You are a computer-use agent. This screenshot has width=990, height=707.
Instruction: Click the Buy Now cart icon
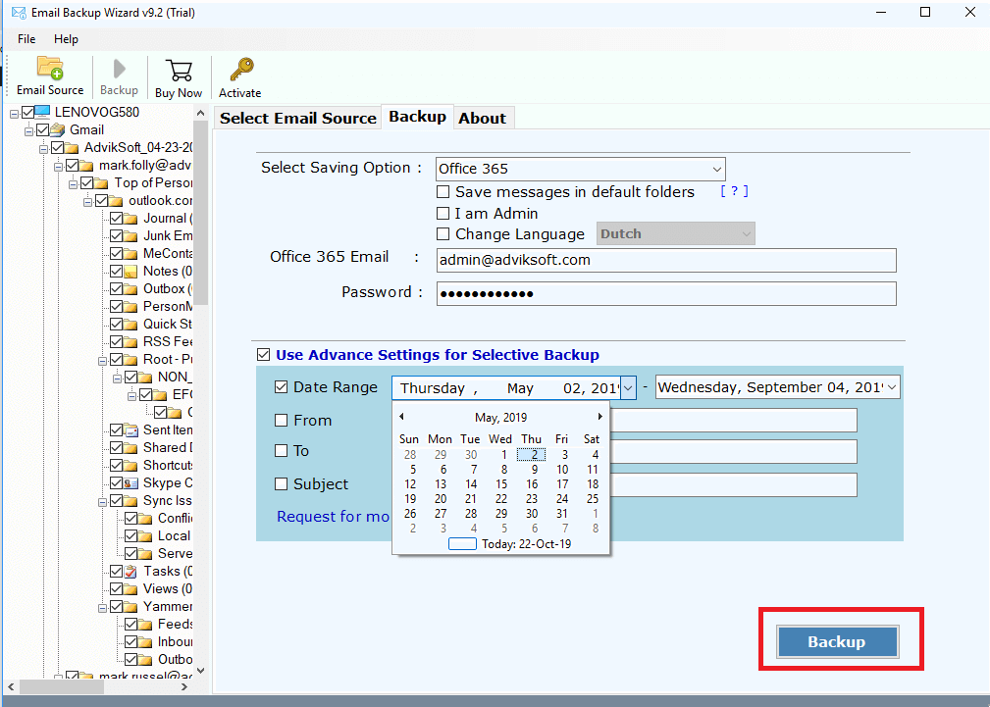pos(179,70)
